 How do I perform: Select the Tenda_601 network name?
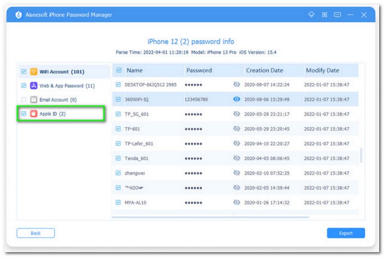(136, 158)
